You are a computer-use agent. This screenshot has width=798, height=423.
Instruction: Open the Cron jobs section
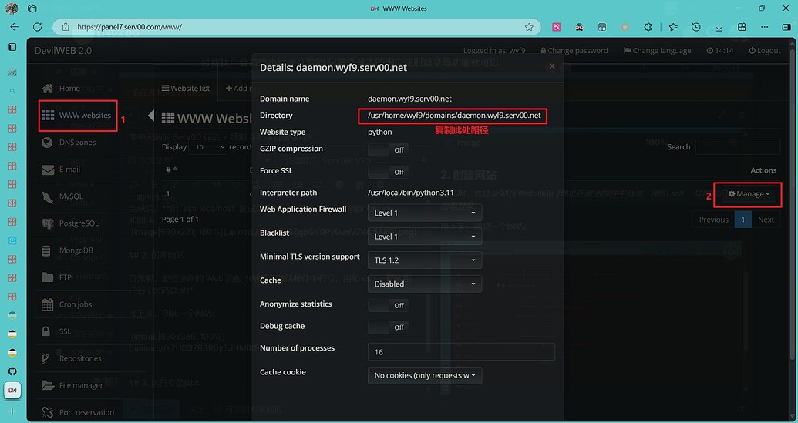pos(66,304)
